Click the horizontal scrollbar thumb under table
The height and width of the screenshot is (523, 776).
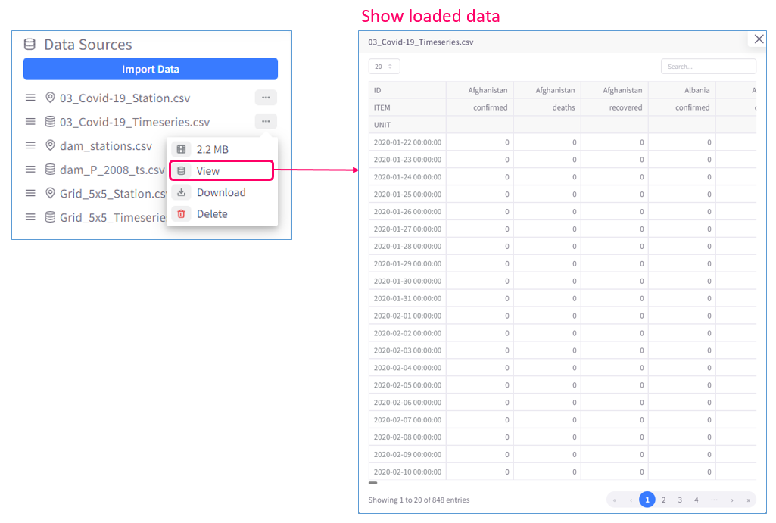click(x=373, y=483)
